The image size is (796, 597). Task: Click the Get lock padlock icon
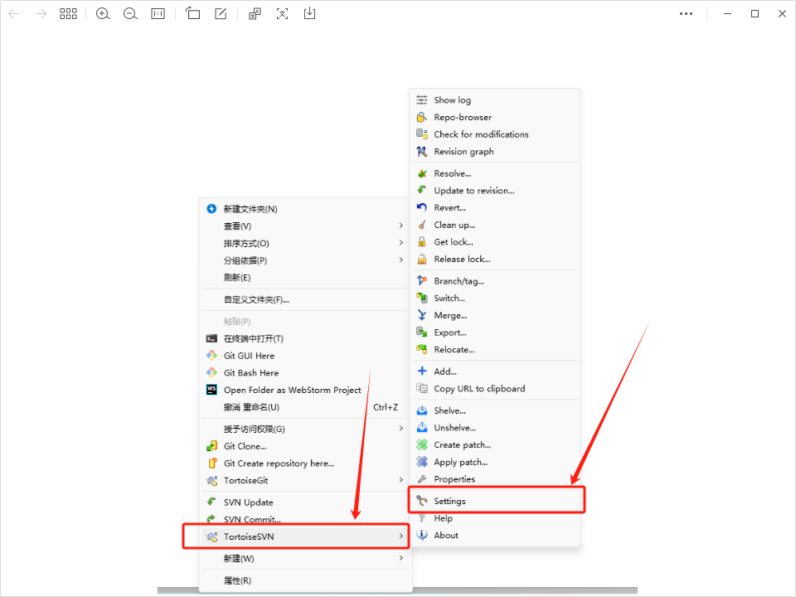click(x=422, y=241)
